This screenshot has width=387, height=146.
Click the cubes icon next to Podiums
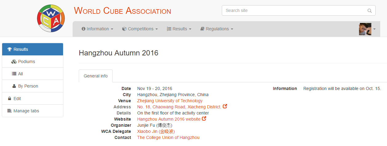click(14, 62)
